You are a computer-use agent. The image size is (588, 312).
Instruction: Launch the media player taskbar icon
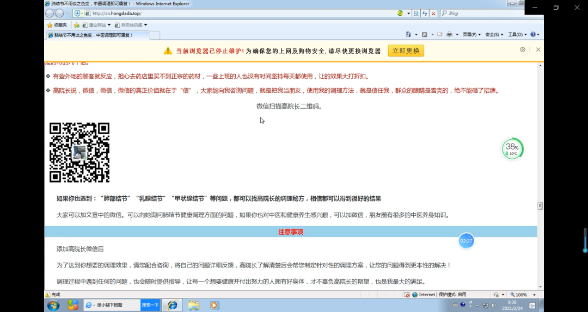click(214, 305)
